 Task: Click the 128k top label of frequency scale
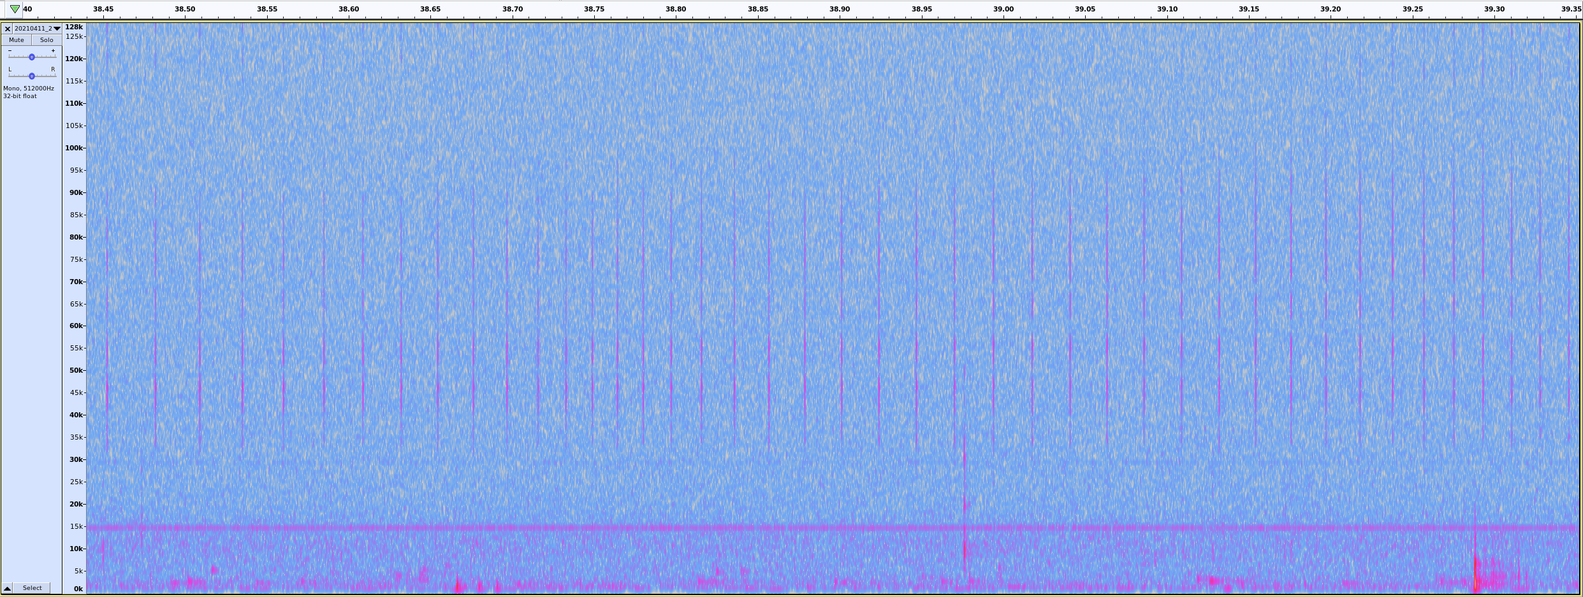tap(74, 27)
